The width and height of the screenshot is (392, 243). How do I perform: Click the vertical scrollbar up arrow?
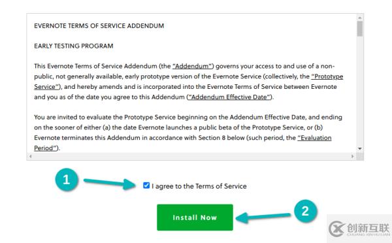point(360,18)
